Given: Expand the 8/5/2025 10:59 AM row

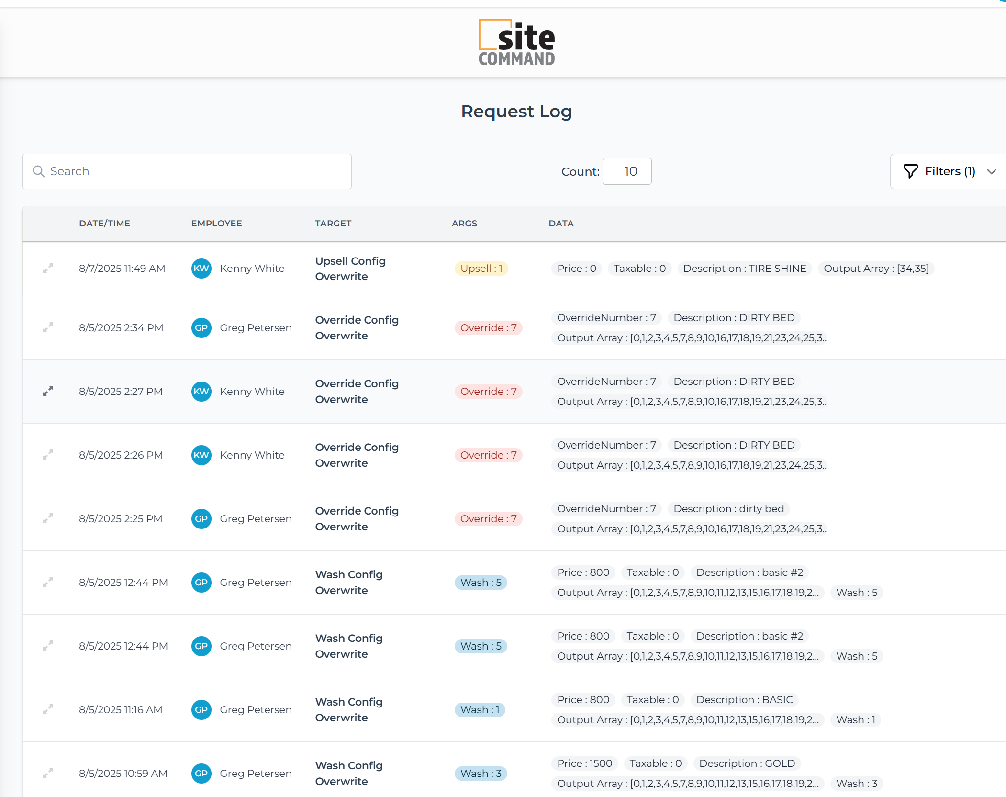Looking at the screenshot, I should 48,773.
